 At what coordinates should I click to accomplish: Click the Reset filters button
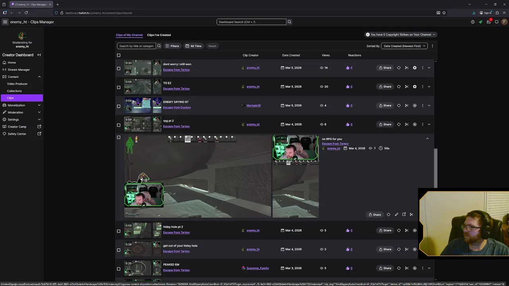[212, 46]
